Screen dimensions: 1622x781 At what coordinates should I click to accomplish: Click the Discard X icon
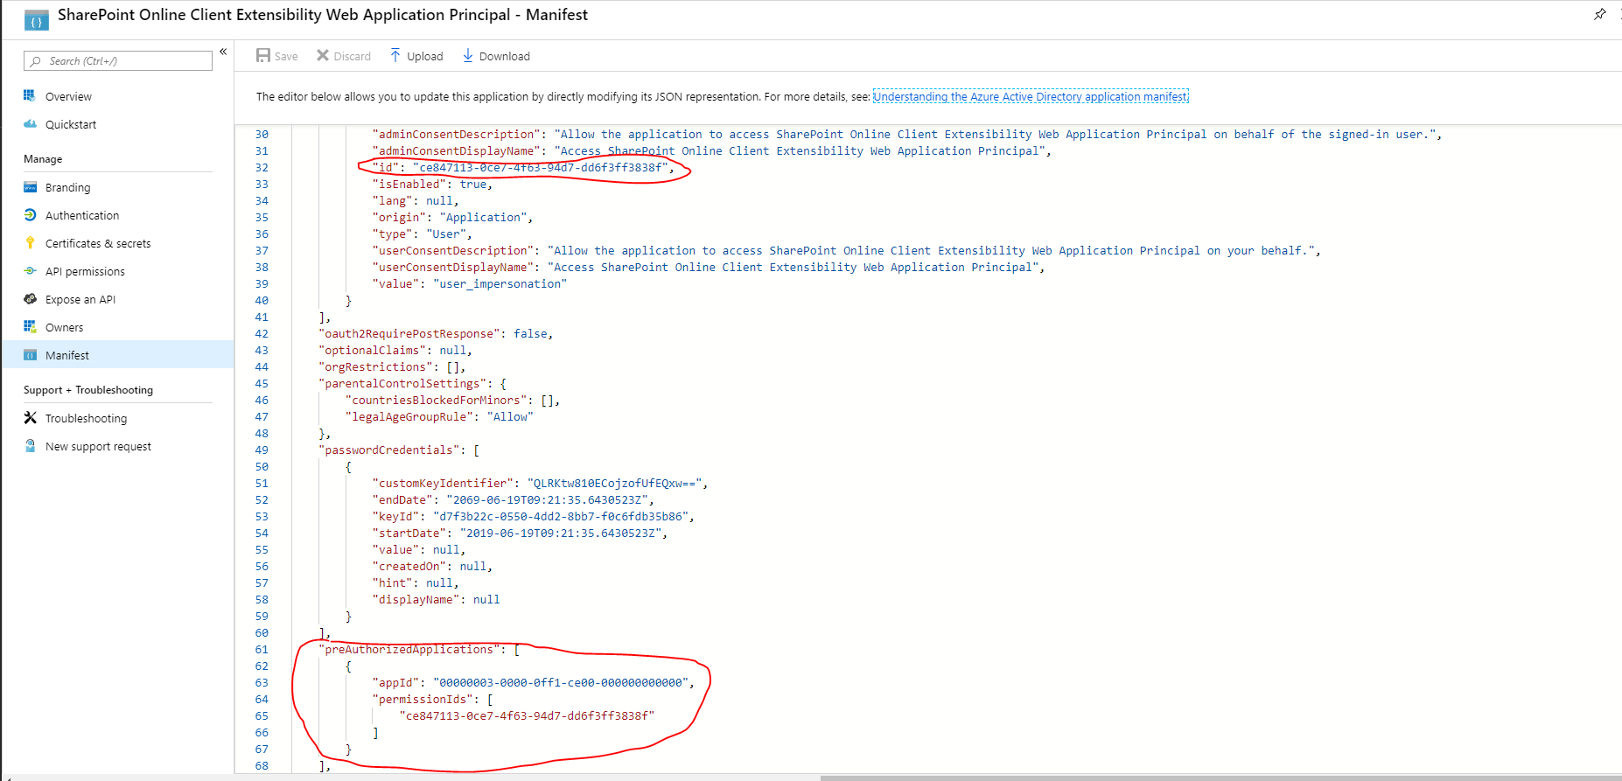pos(323,56)
